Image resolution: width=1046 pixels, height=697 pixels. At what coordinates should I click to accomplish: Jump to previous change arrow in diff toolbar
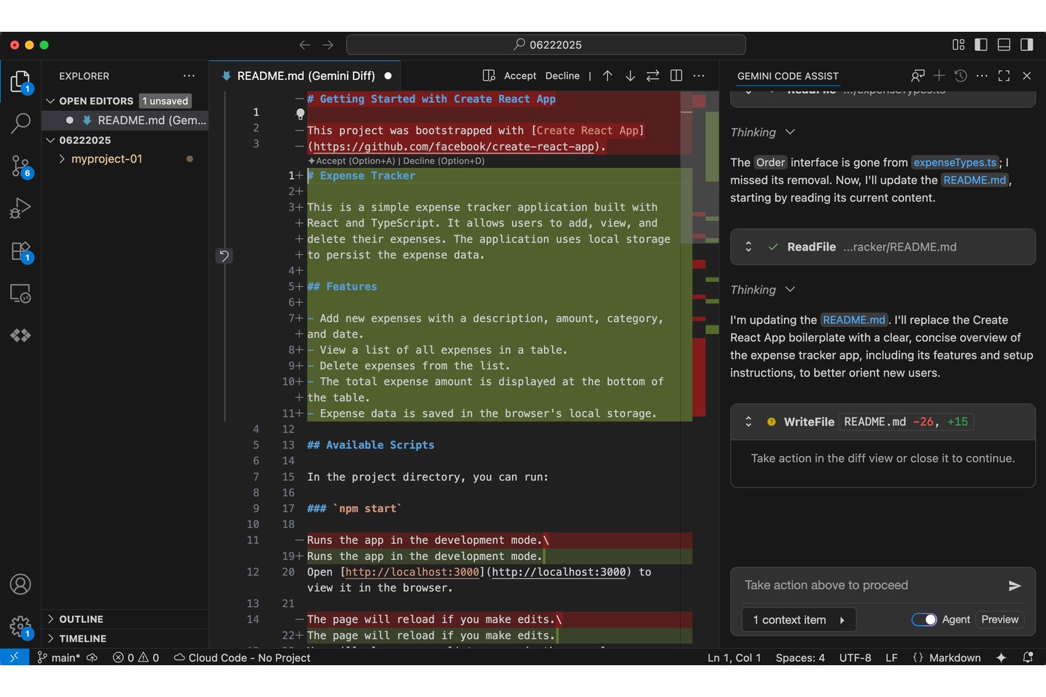pos(607,76)
